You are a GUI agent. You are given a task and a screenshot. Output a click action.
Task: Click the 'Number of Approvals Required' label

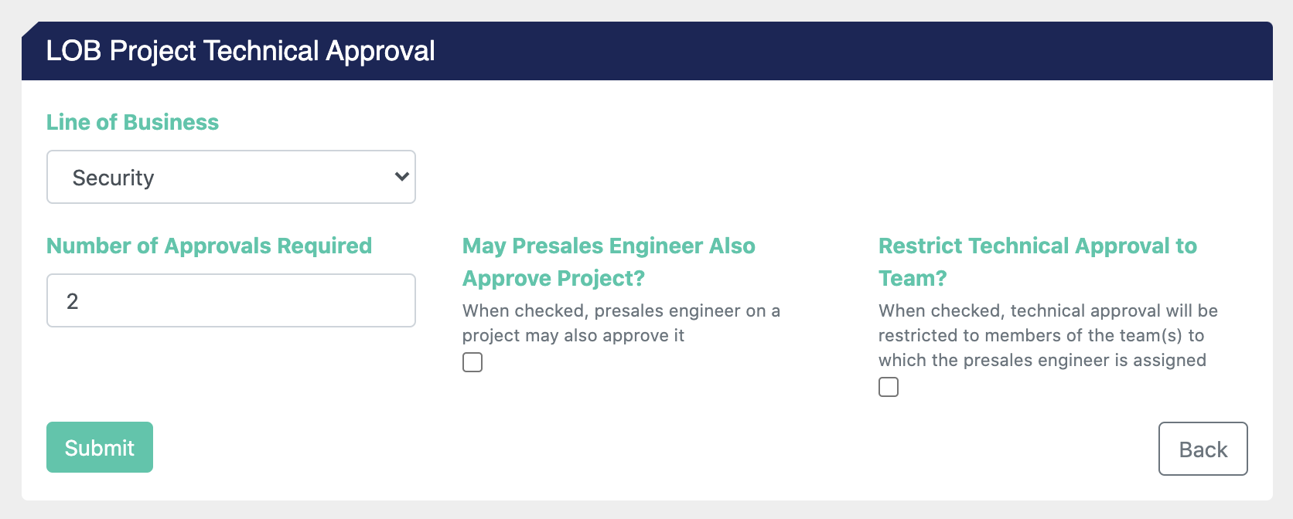209,246
